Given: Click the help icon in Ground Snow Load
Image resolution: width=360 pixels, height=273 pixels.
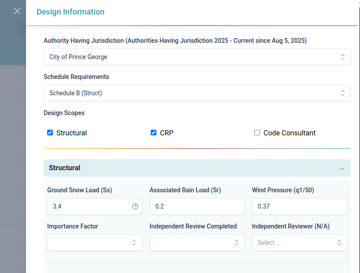Looking at the screenshot, I should click(135, 206).
